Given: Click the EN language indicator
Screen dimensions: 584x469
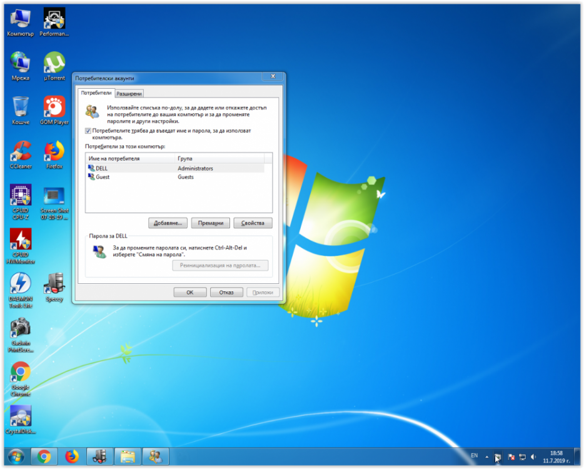Looking at the screenshot, I should [474, 456].
